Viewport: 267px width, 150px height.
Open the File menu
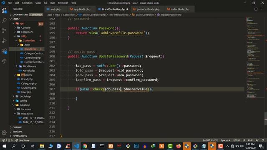[10, 3]
